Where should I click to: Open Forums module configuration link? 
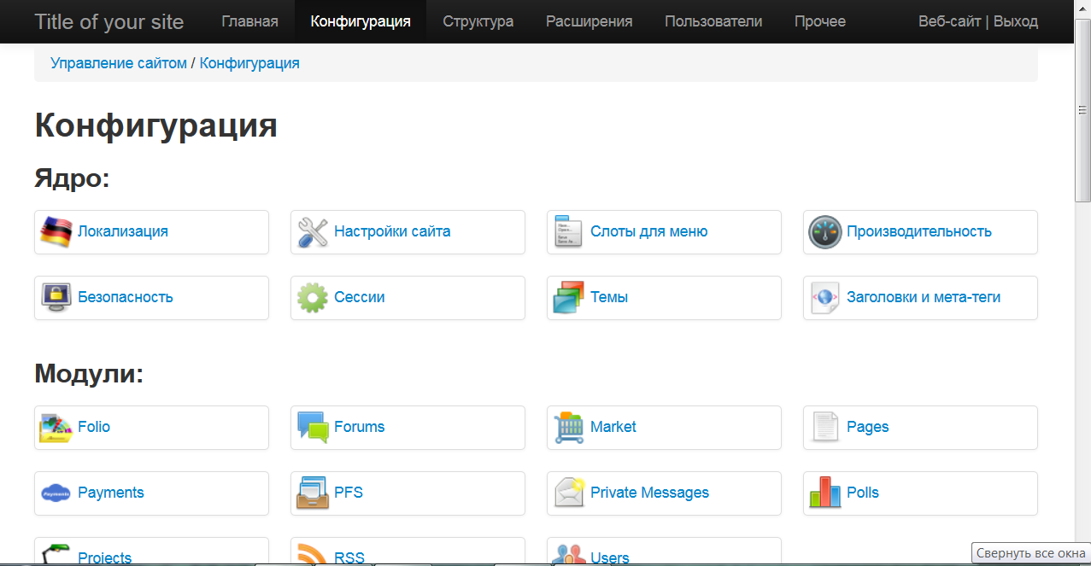click(360, 427)
